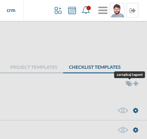Click the red notification badge

coord(88,8)
